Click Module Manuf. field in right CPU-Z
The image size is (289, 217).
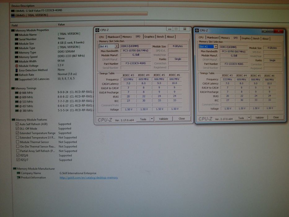click(x=234, y=55)
